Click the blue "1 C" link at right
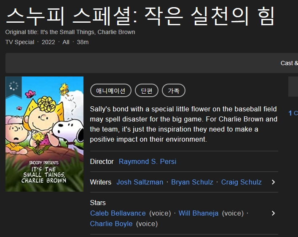The height and width of the screenshot is (237, 298). tap(293, 113)
